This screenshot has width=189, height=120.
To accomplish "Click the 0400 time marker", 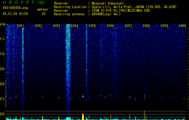I will 182,26.
